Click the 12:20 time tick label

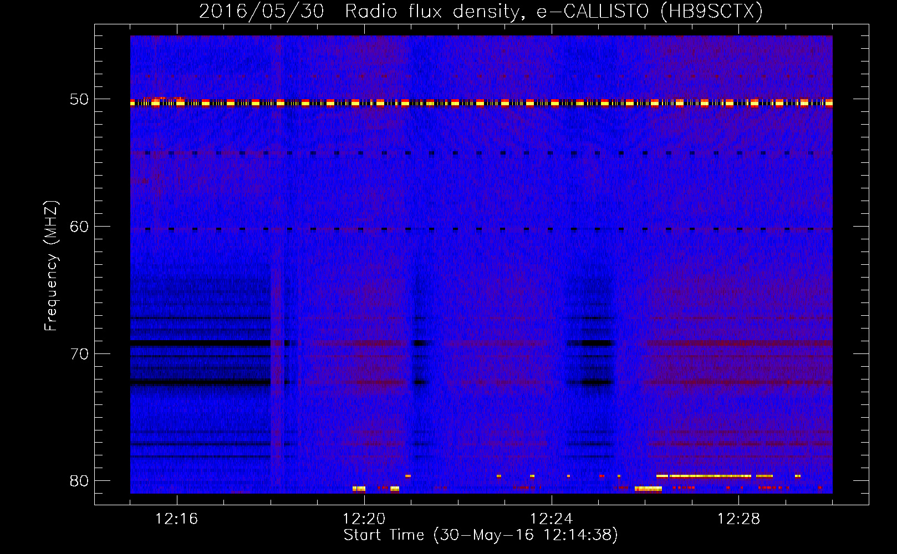pyautogui.click(x=364, y=519)
